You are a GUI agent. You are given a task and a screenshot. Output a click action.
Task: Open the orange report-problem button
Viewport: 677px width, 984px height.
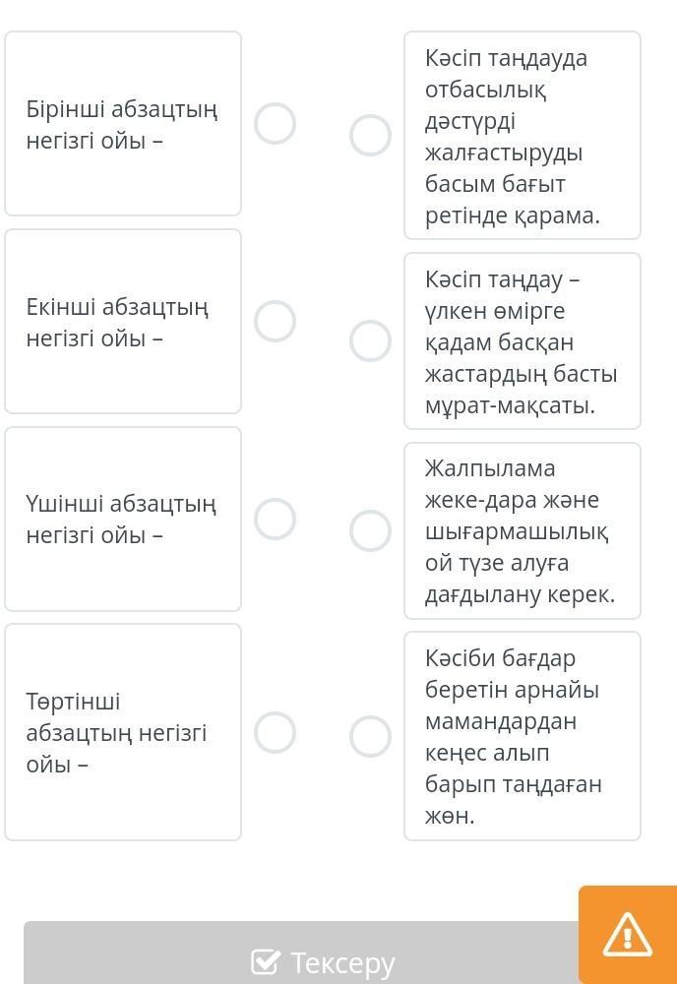click(627, 934)
